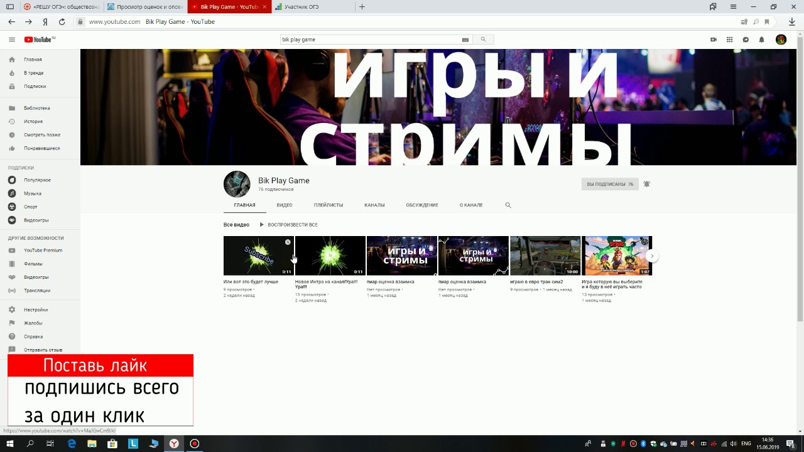Click the YouTube search magnifier button

pyautogui.click(x=483, y=40)
